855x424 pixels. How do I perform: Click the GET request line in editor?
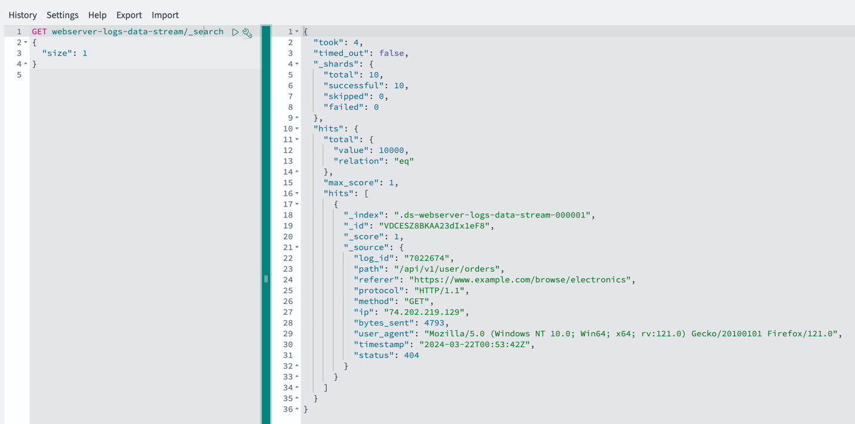tap(128, 32)
